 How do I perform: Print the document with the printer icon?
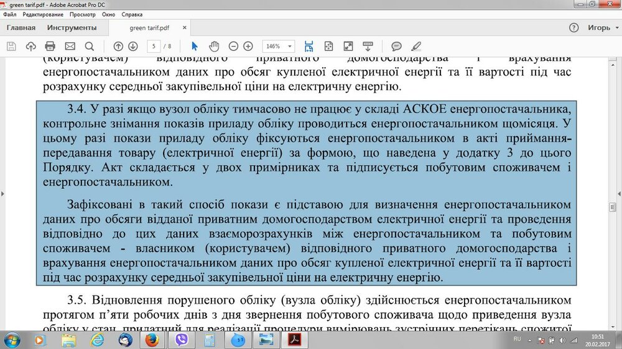click(x=50, y=47)
